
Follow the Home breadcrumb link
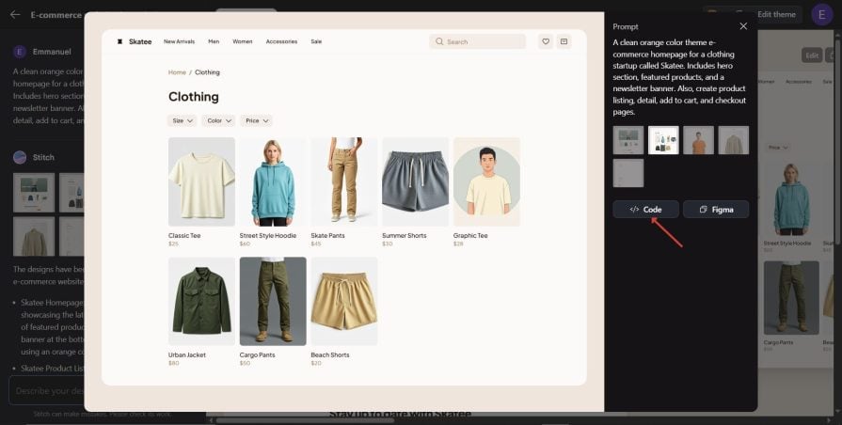tap(177, 72)
